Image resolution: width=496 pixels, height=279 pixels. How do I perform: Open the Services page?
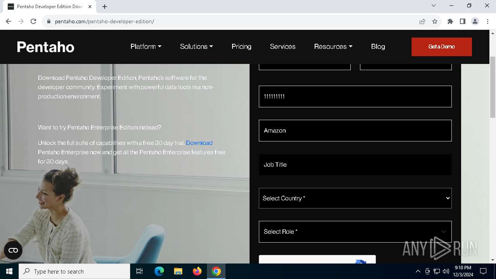click(x=282, y=46)
